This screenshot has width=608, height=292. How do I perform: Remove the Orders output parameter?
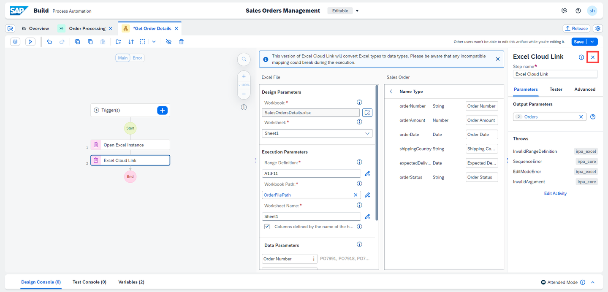point(581,117)
